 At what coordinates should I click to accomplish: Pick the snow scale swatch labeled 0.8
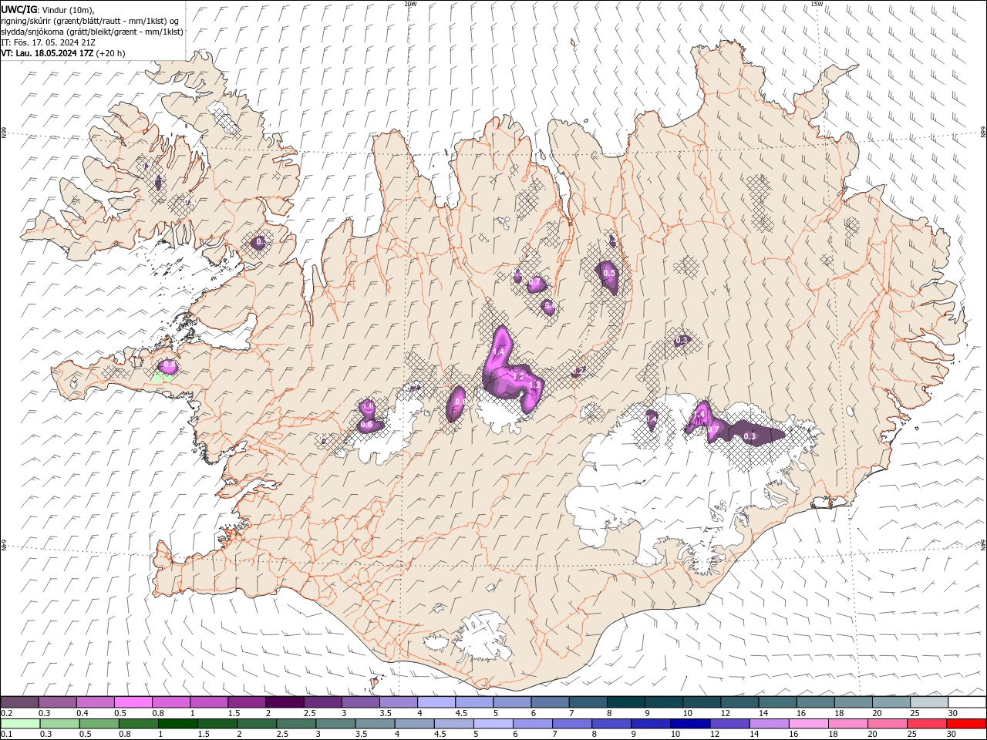tap(171, 702)
